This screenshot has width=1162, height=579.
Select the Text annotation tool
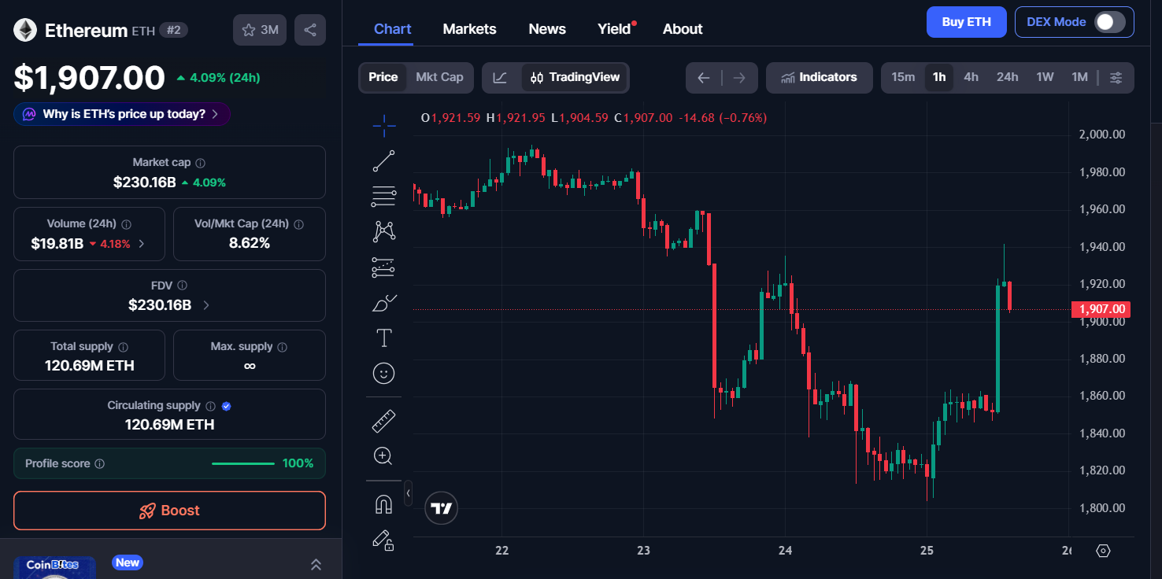click(x=384, y=338)
